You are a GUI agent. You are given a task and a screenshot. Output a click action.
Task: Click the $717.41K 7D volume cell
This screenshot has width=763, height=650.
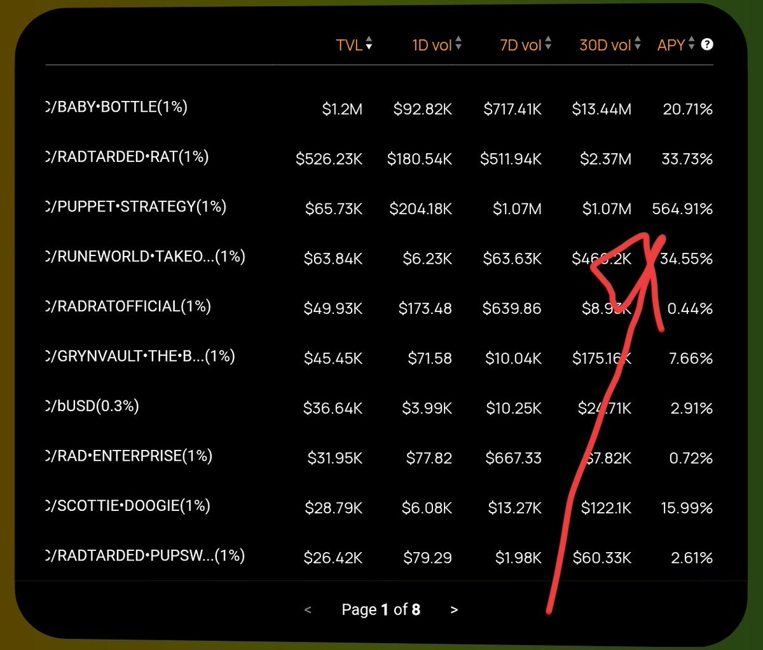click(x=512, y=109)
